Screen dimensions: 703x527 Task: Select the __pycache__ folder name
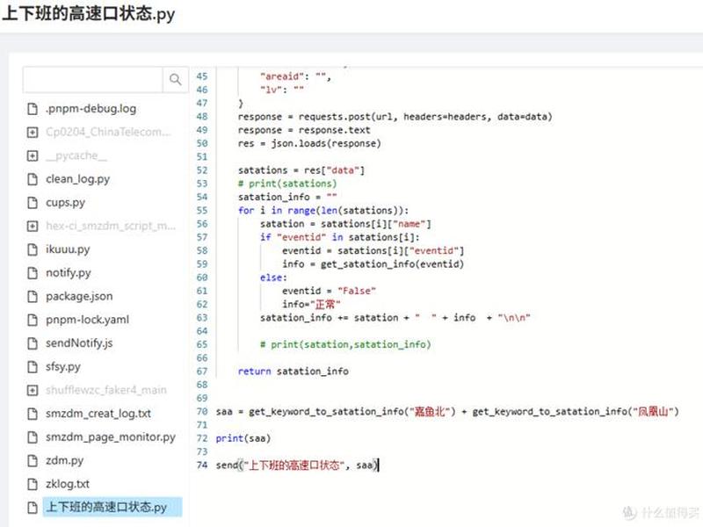(76, 155)
